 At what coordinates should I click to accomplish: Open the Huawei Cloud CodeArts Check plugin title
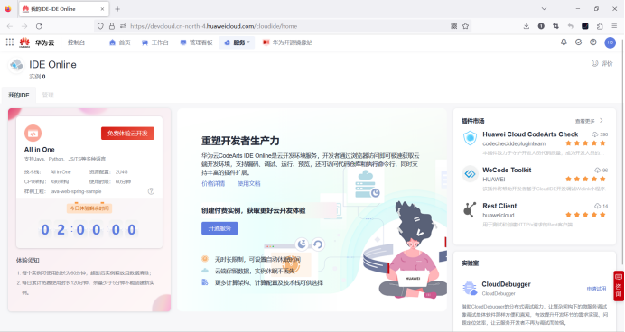click(530, 134)
